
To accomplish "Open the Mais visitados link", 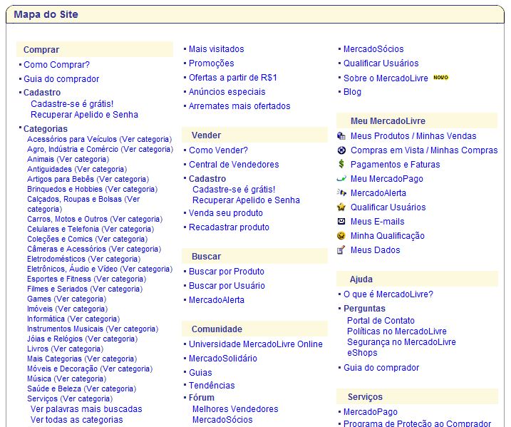I will [217, 49].
